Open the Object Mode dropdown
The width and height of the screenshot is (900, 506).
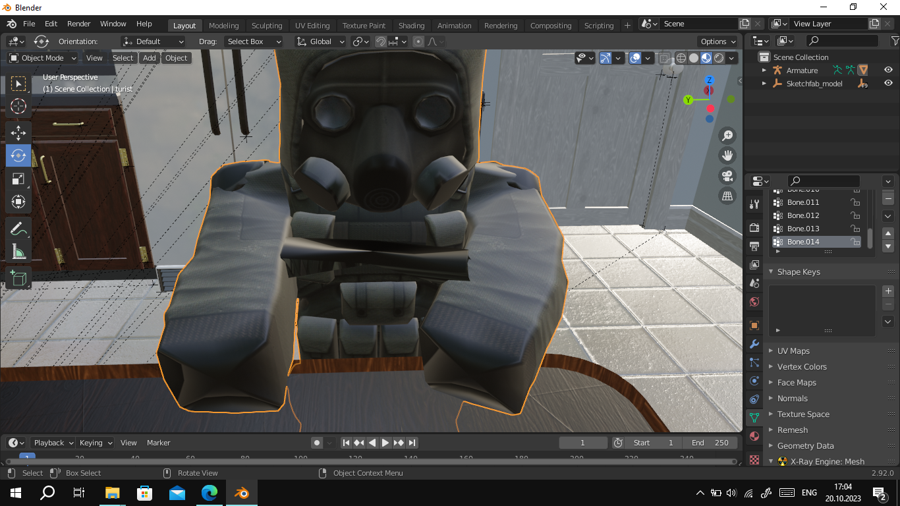pyautogui.click(x=42, y=58)
